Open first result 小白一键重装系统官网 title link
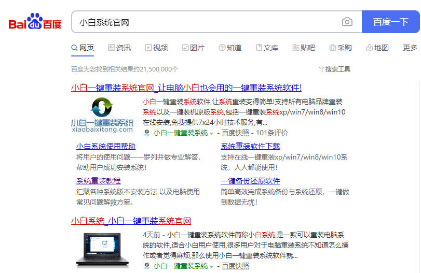Viewport: 421px width, 273px height. pyautogui.click(x=186, y=88)
